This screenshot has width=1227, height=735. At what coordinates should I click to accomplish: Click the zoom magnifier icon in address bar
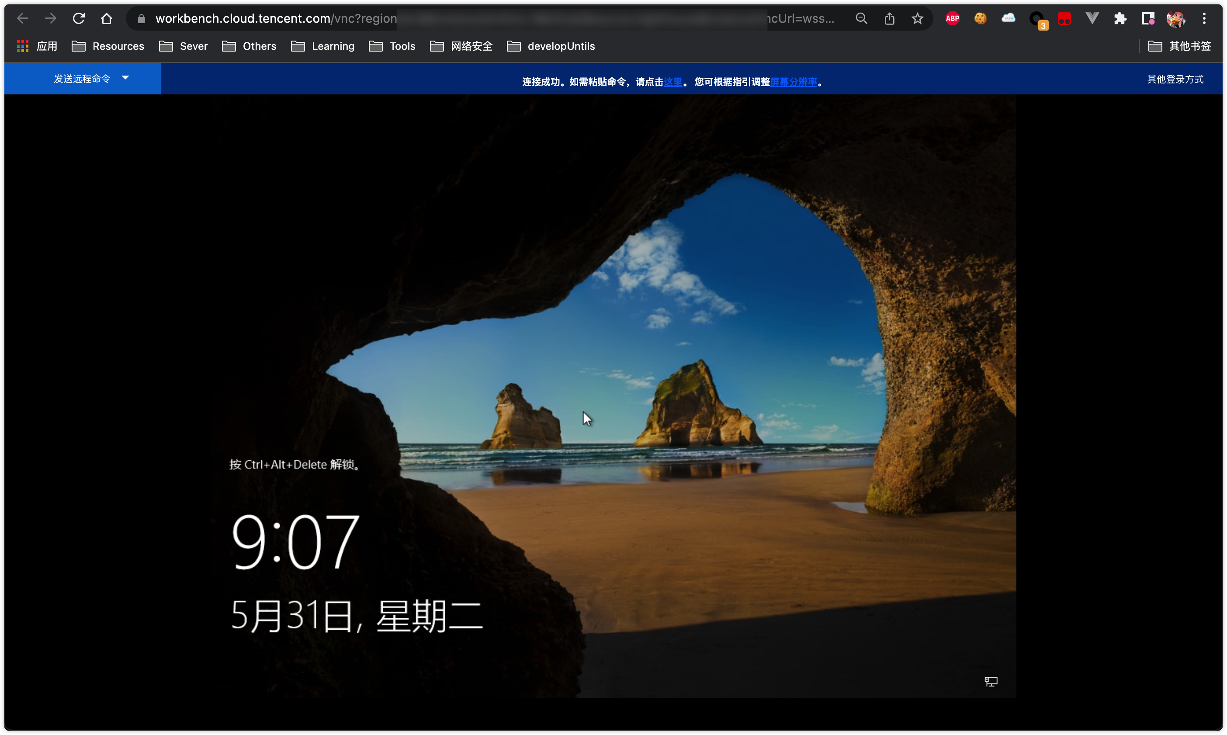click(861, 19)
